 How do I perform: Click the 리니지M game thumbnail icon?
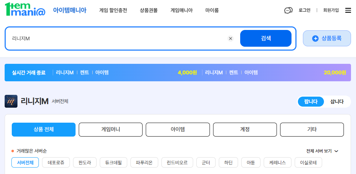(x=11, y=101)
